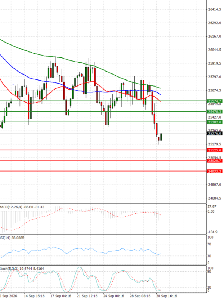
Task: Click the green 25382.0 resistance level label
Action: click(215, 122)
